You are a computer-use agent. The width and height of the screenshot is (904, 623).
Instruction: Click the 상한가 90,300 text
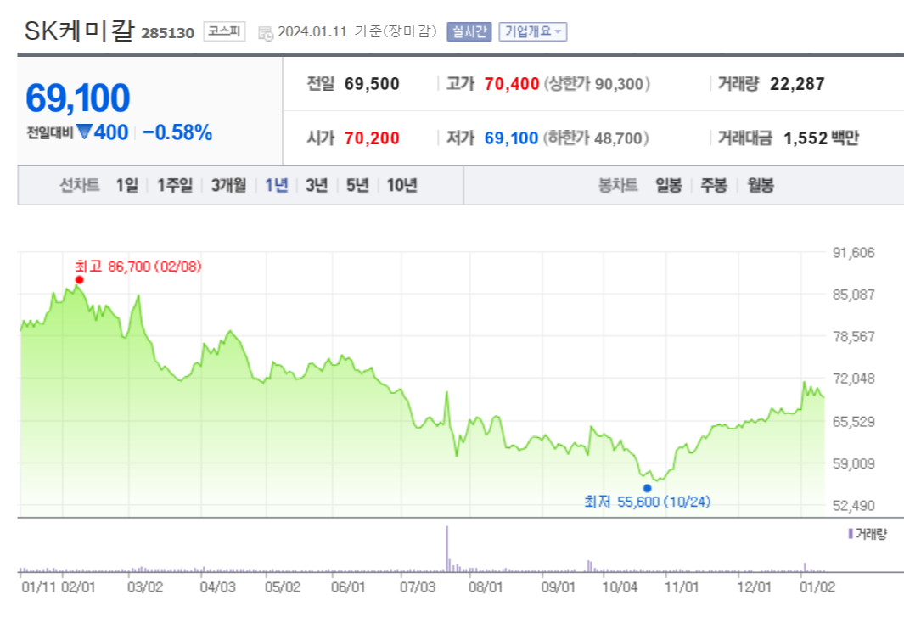tap(597, 84)
